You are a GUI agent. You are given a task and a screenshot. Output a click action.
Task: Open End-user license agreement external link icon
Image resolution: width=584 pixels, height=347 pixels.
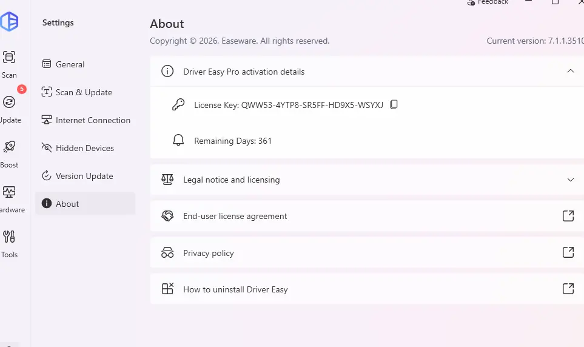coord(568,216)
